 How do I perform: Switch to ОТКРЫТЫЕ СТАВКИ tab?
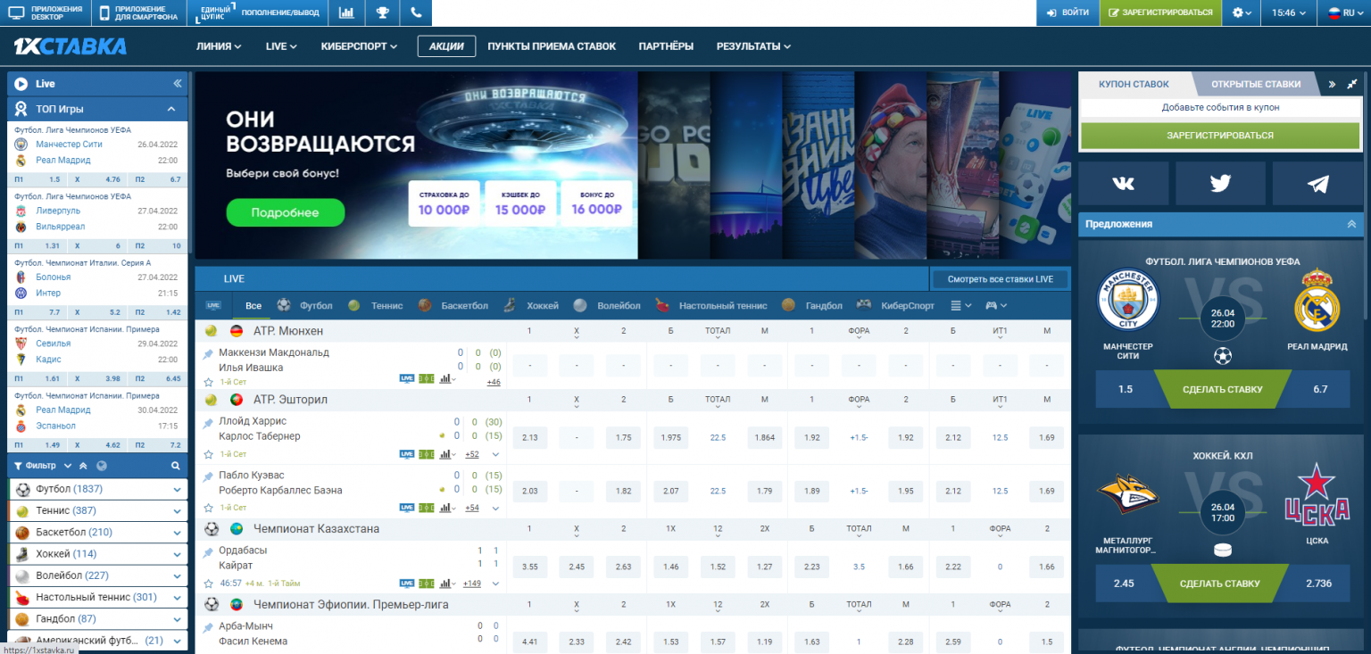(1255, 84)
